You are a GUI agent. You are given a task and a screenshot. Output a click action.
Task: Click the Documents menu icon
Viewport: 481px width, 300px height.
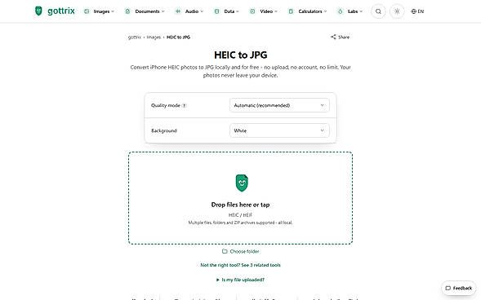(127, 11)
